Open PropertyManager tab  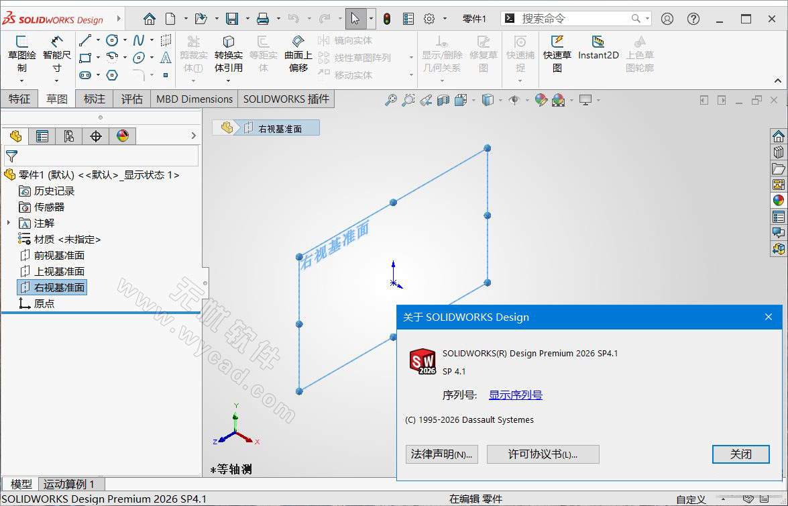[x=42, y=136]
